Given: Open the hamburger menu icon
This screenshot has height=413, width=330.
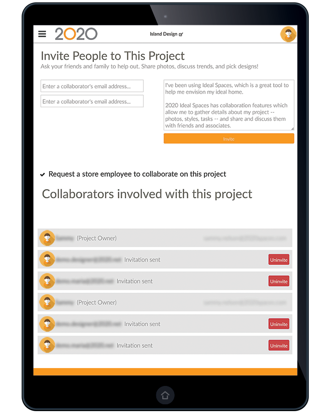Looking at the screenshot, I should click(x=42, y=34).
